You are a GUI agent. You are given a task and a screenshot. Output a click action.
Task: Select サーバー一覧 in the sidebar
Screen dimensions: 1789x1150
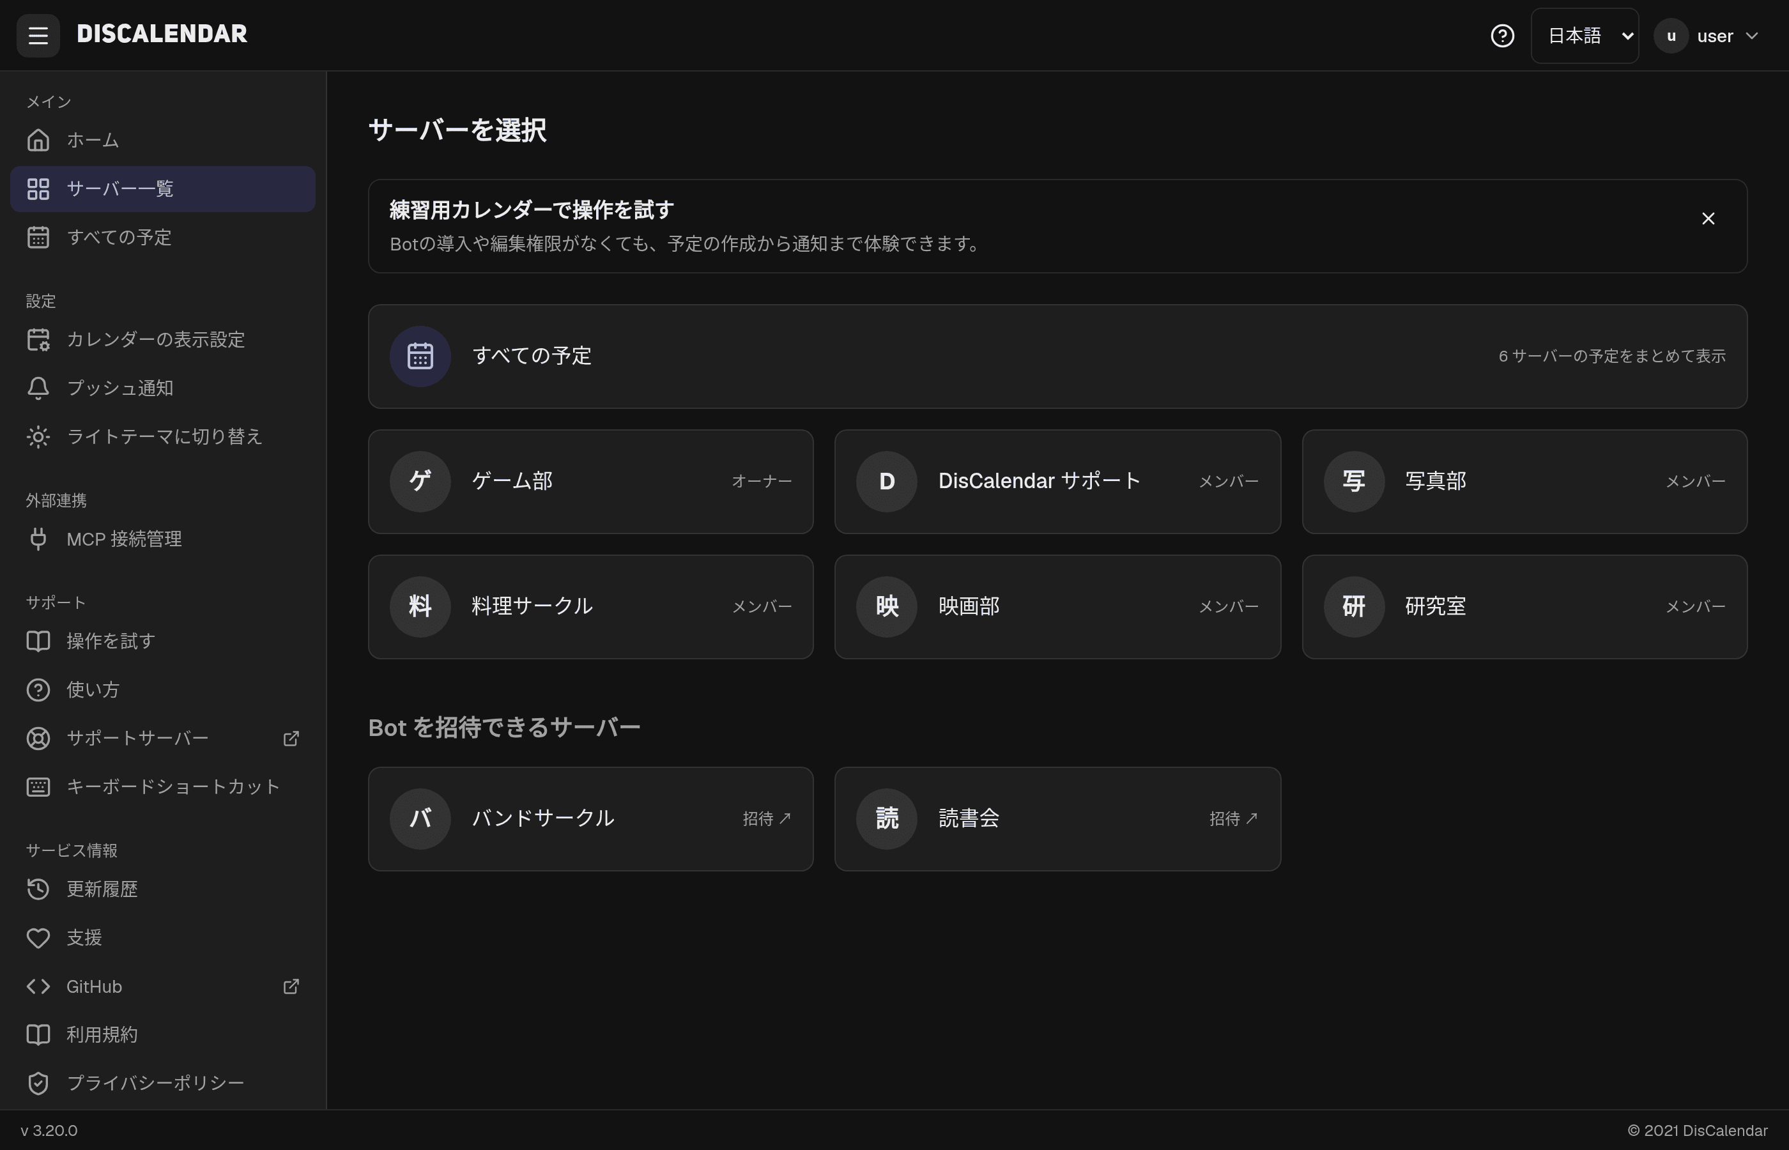point(163,189)
